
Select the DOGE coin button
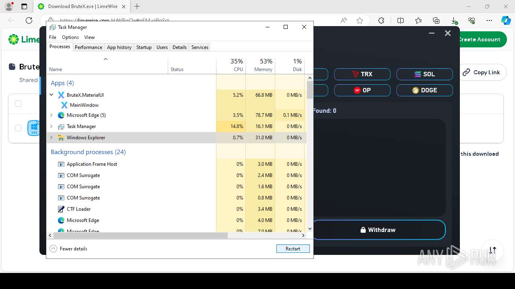pyautogui.click(x=424, y=90)
